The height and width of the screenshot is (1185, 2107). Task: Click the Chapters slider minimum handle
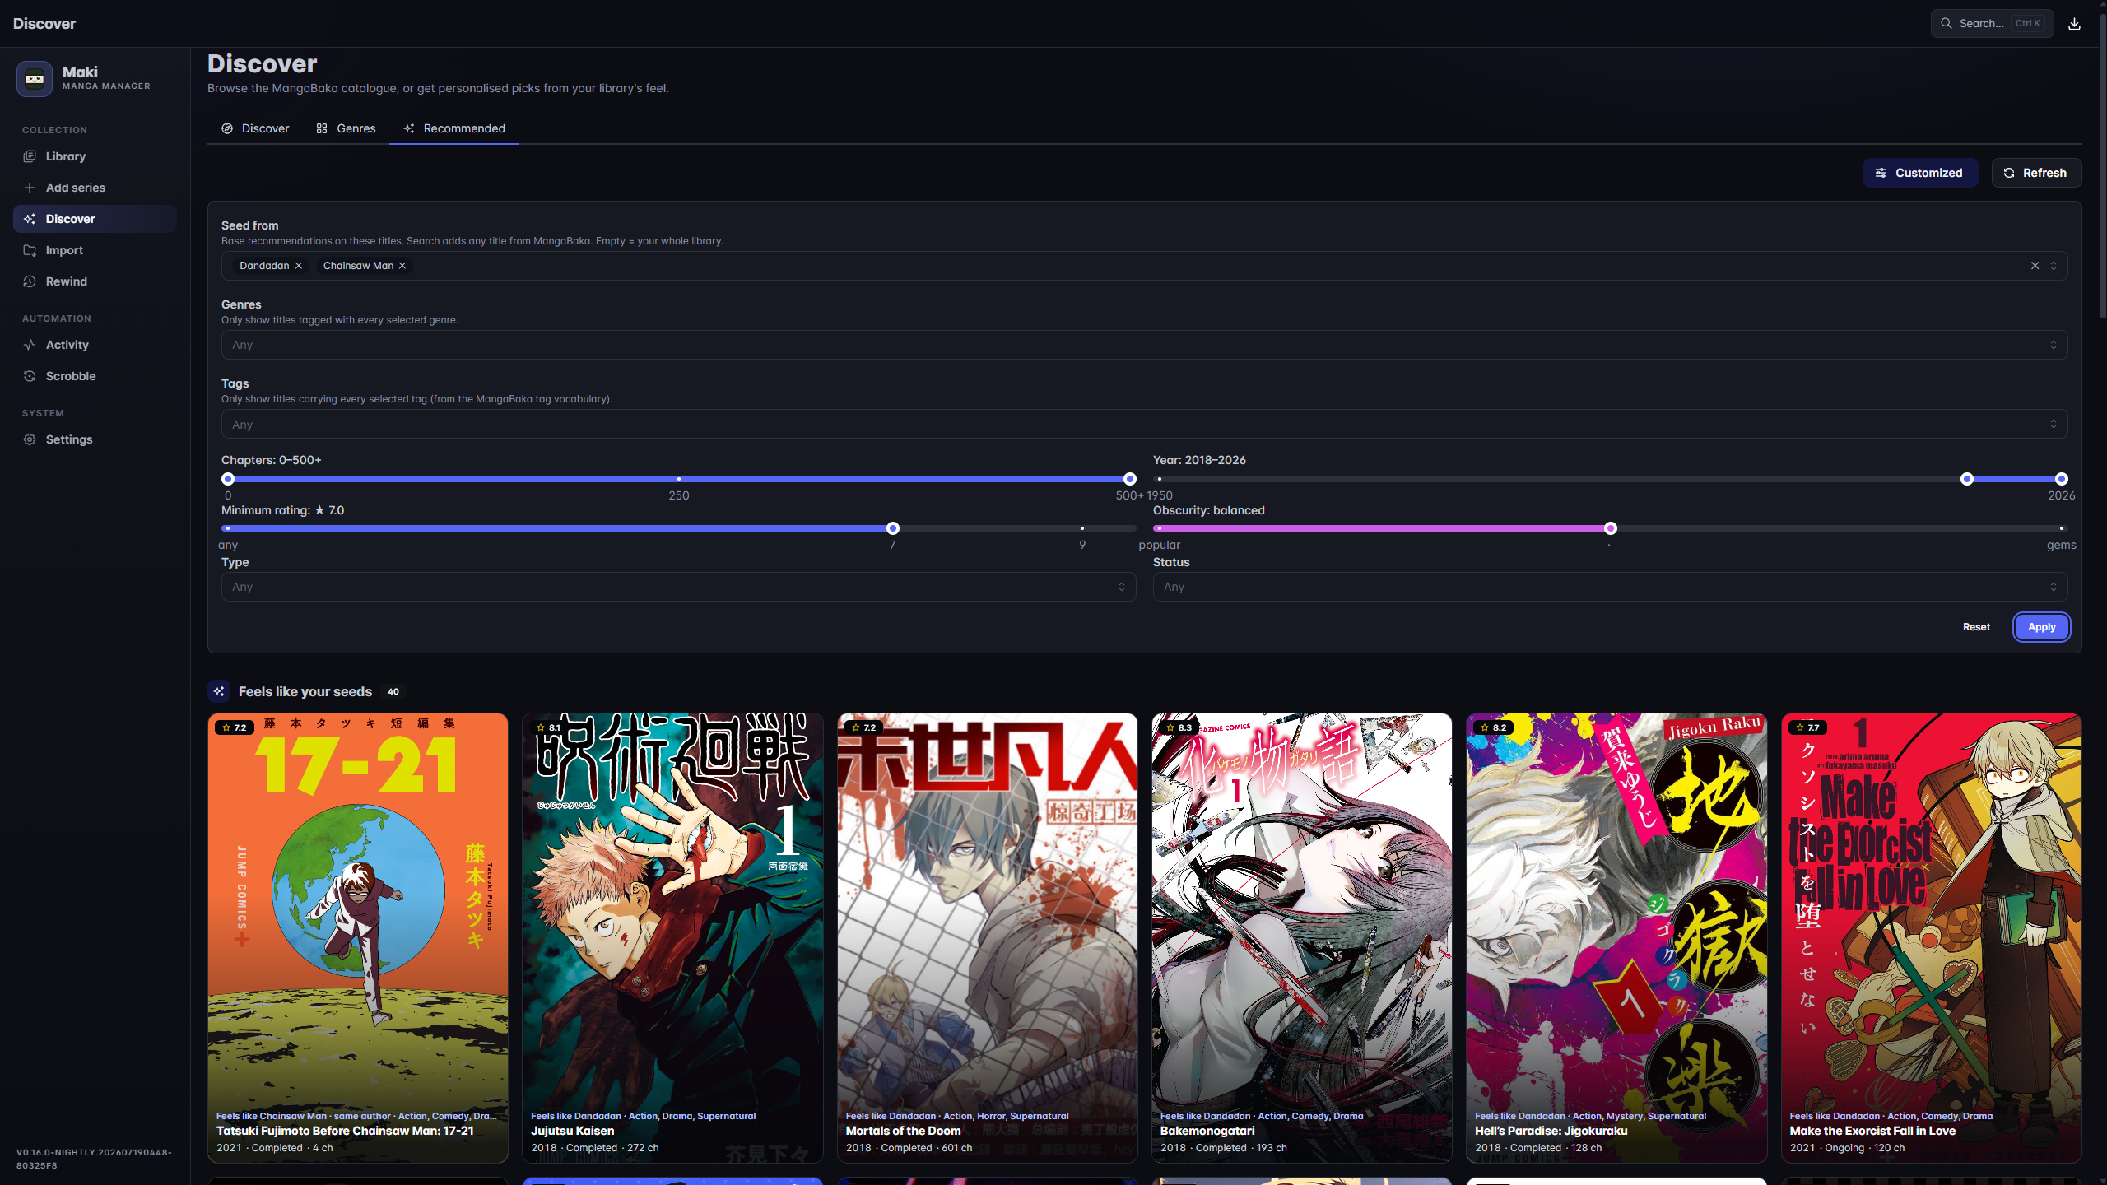coord(228,479)
